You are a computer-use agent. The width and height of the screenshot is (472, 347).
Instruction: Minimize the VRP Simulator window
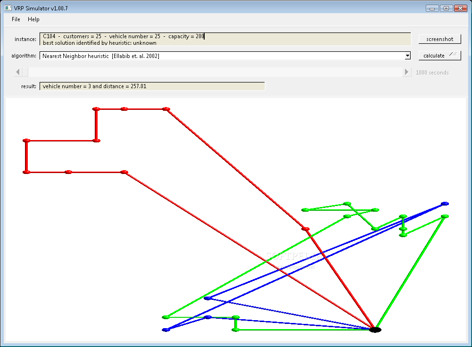pos(432,8)
